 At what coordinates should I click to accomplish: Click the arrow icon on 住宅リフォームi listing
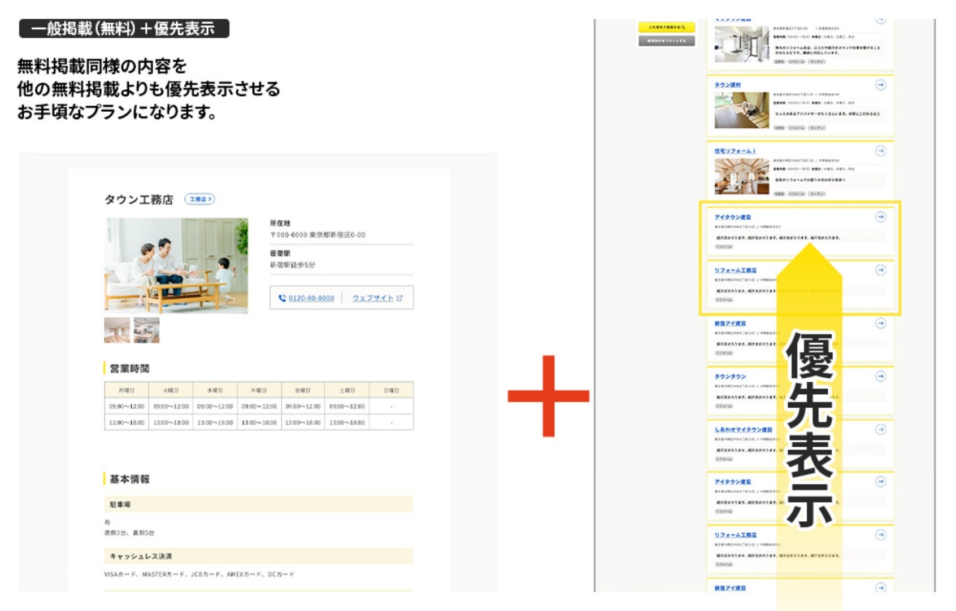[x=880, y=151]
